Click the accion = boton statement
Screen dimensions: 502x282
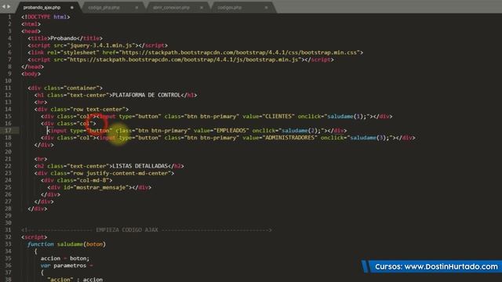(65, 258)
